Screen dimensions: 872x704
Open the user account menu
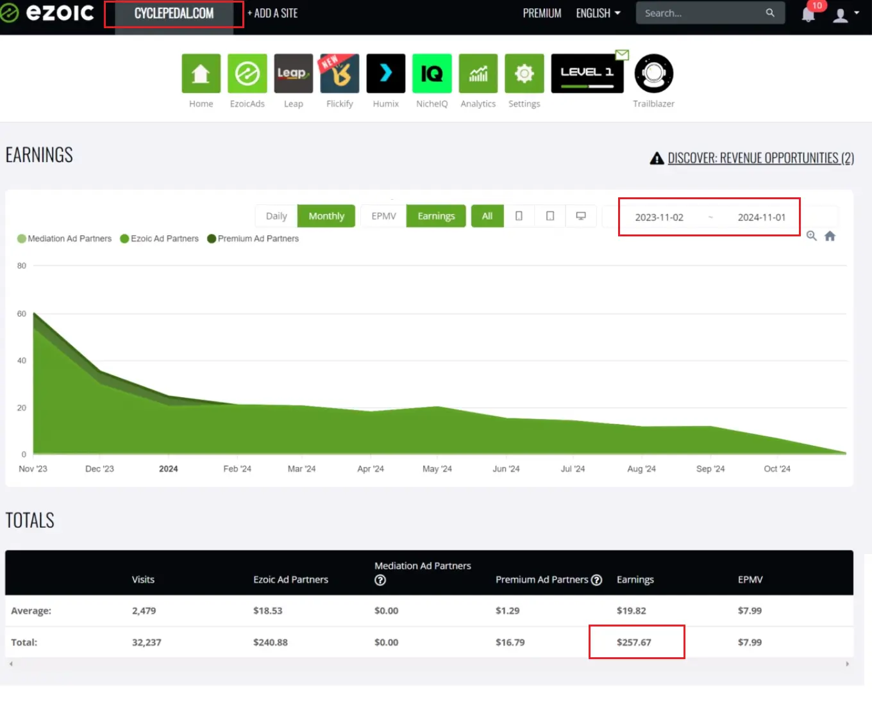[x=845, y=15]
